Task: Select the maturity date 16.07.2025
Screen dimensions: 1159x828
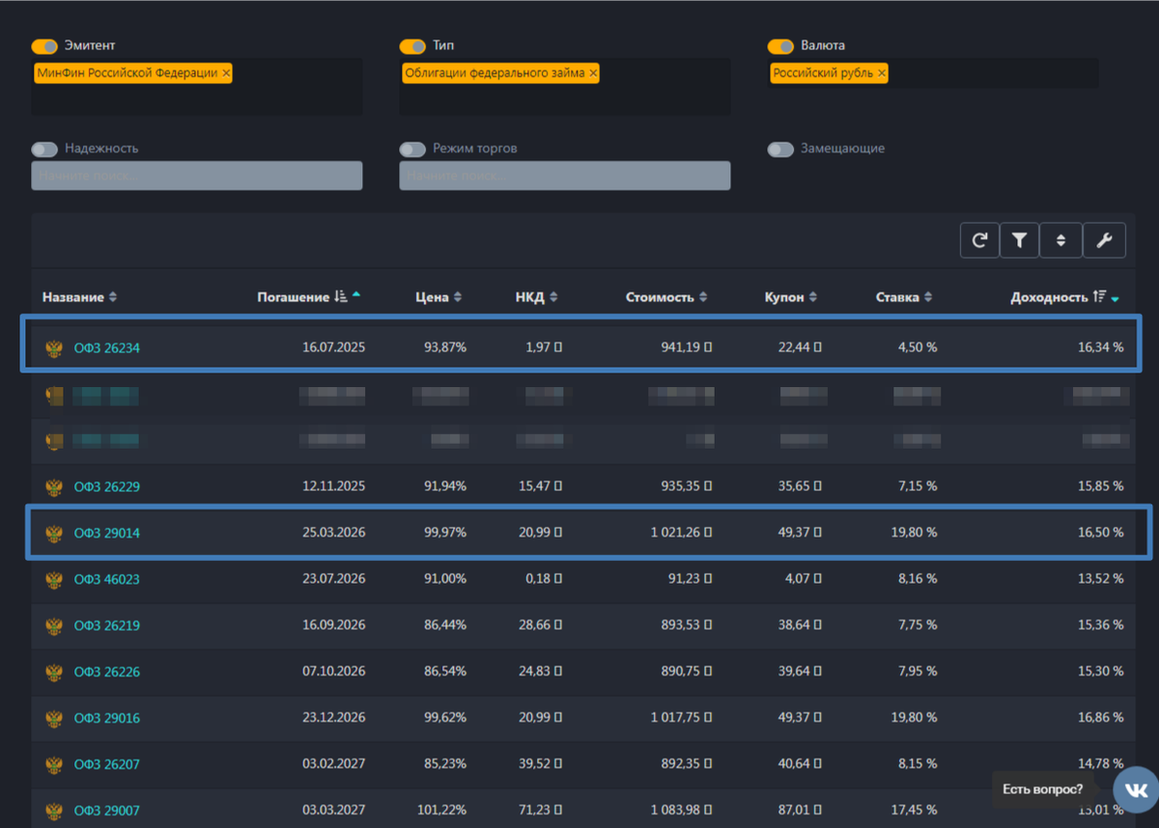Action: pos(334,348)
